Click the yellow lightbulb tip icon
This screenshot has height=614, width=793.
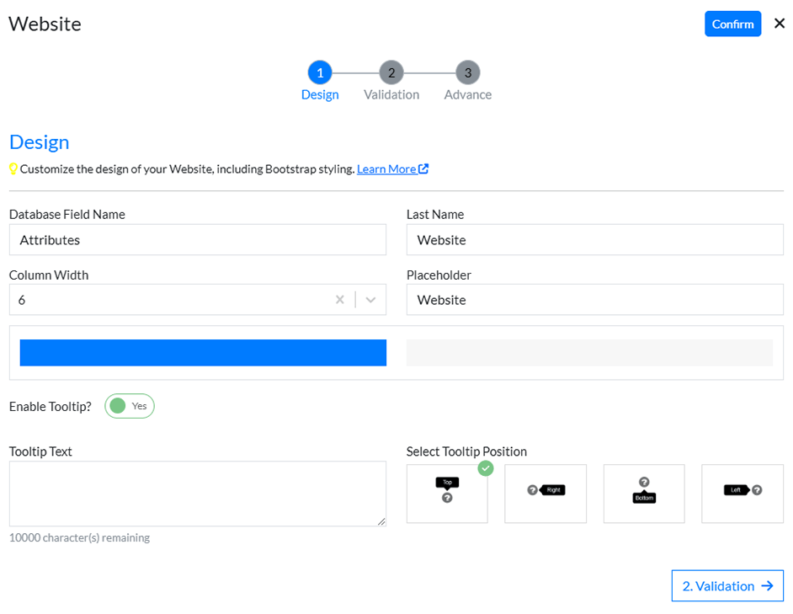13,169
